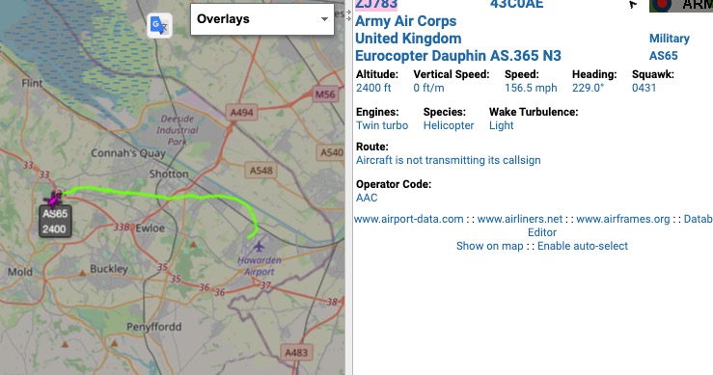Click the Editor link
The height and width of the screenshot is (375, 713).
[x=542, y=232]
